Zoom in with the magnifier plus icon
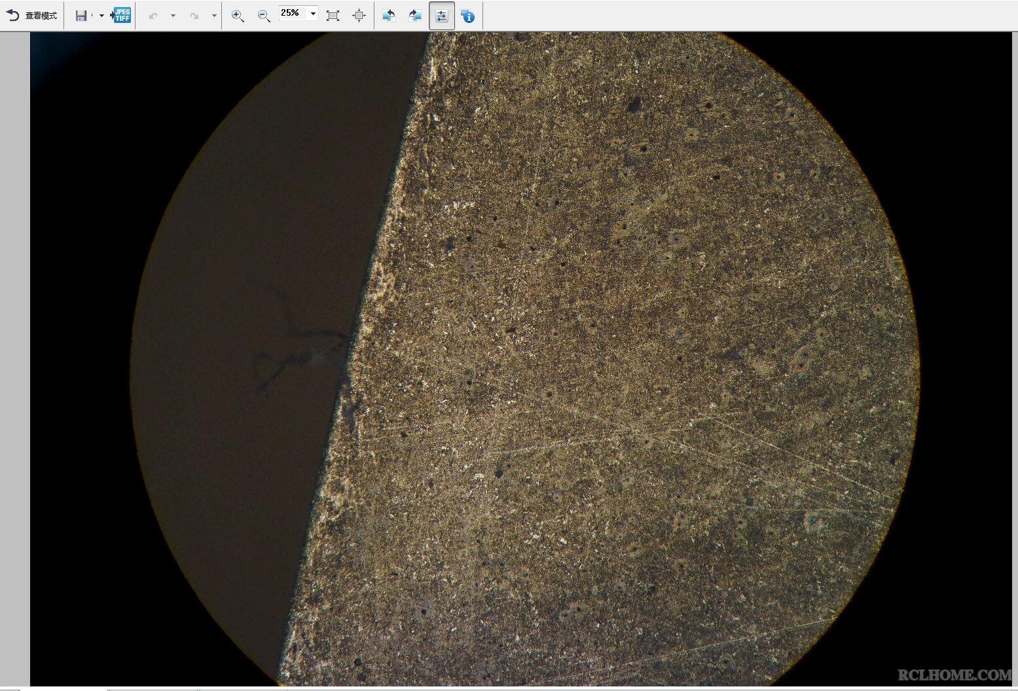 pos(238,16)
